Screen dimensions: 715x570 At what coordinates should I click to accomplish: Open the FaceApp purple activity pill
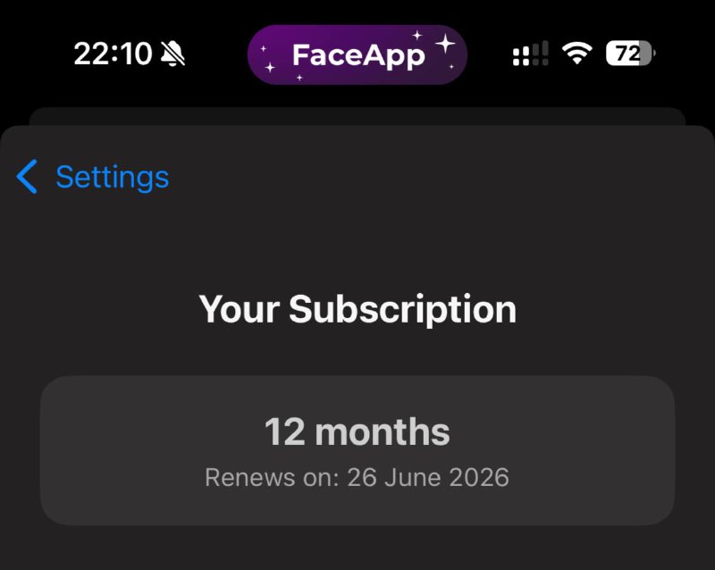(357, 54)
